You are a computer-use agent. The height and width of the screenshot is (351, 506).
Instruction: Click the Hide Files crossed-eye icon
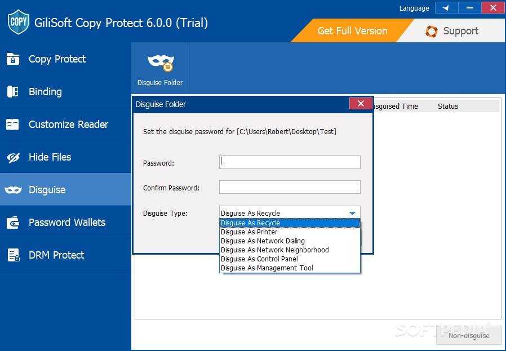13,157
